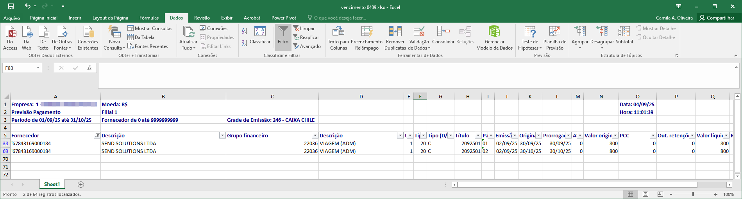Image resolution: width=742 pixels, height=199 pixels.
Task: Switch to the Página Inicial tab
Action: coord(44,18)
